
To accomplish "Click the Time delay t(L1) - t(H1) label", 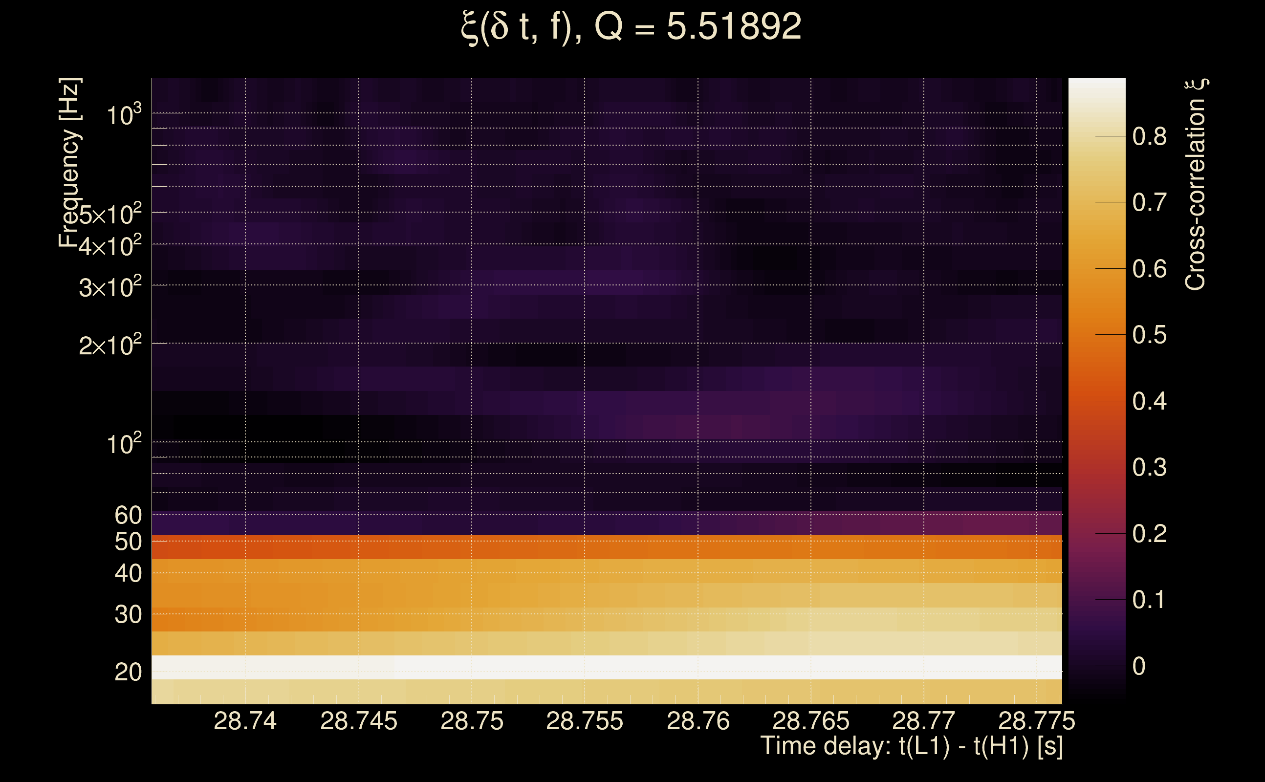I will click(911, 746).
